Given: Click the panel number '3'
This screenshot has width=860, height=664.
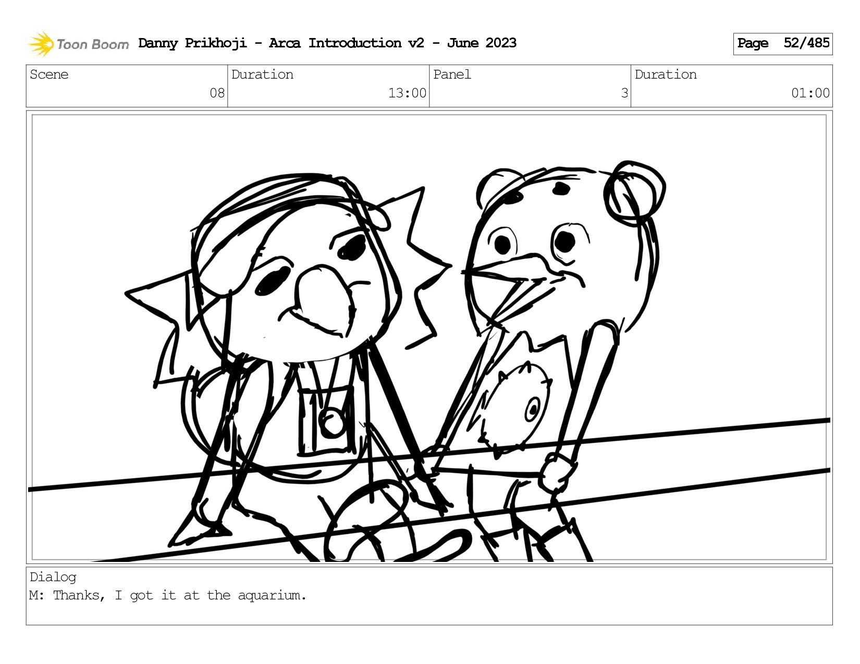Looking at the screenshot, I should coord(624,93).
